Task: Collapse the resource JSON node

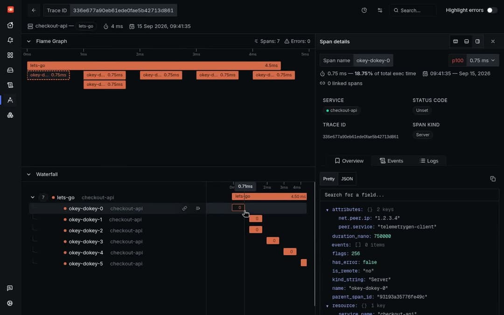Action: [x=327, y=306]
